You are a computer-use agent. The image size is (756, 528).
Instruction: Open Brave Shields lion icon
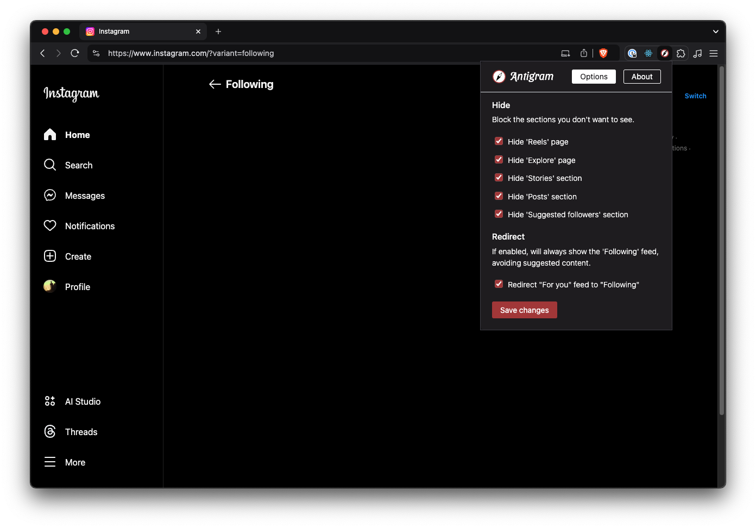(603, 53)
